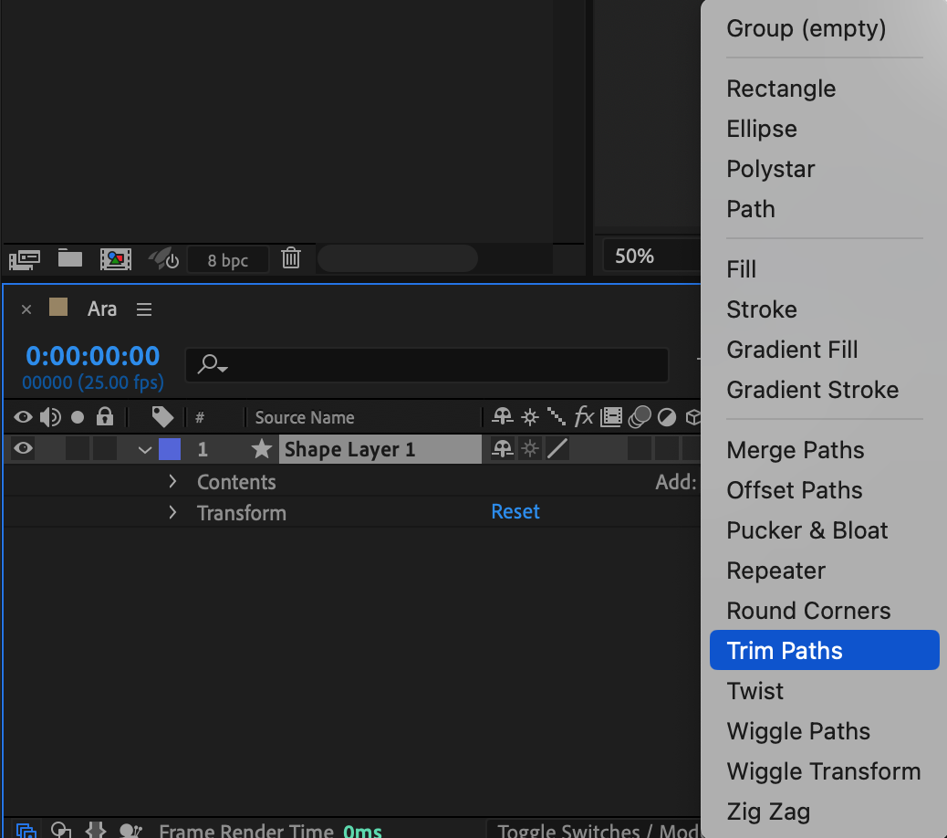The height and width of the screenshot is (838, 947).
Task: Toggle the solo box for Shape Layer 1
Action: (x=78, y=448)
